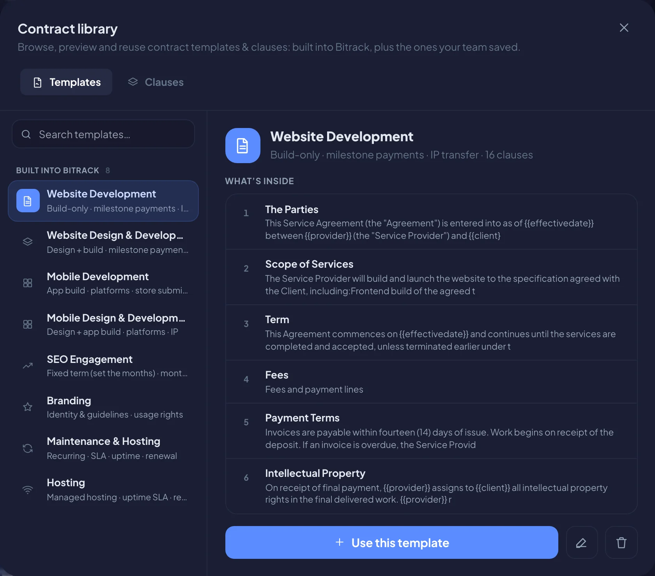
Task: Select the Mobile Development template
Action: coord(103,283)
